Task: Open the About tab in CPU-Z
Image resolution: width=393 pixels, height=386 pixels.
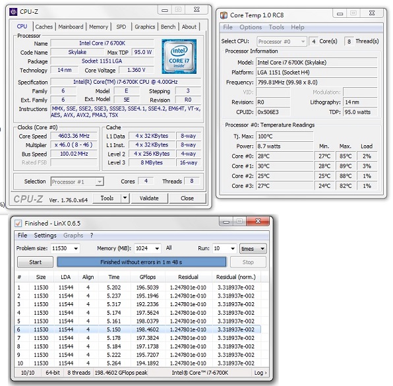Action: tap(189, 26)
